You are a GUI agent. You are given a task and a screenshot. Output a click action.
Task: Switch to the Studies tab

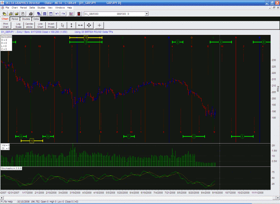[x=26, y=19]
